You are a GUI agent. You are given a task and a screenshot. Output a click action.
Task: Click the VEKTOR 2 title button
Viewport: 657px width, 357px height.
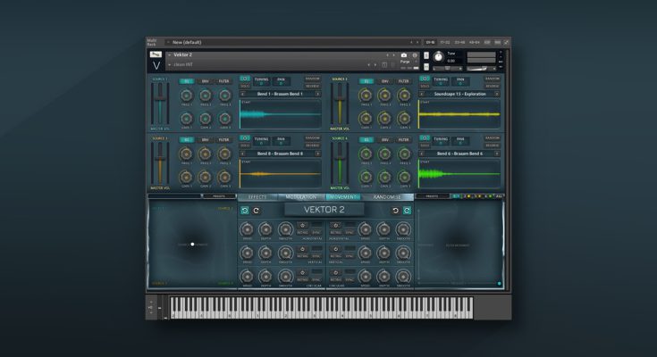pos(324,210)
